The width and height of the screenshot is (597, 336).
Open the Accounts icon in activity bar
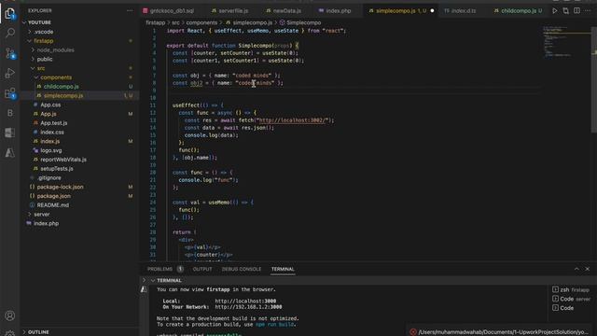click(10, 315)
